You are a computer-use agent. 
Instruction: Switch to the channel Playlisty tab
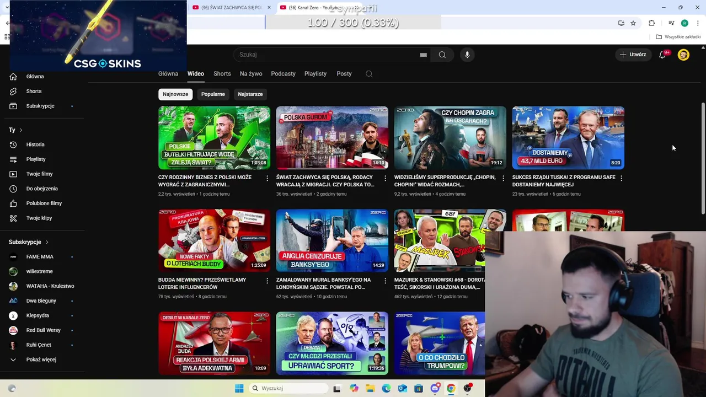pyautogui.click(x=315, y=74)
